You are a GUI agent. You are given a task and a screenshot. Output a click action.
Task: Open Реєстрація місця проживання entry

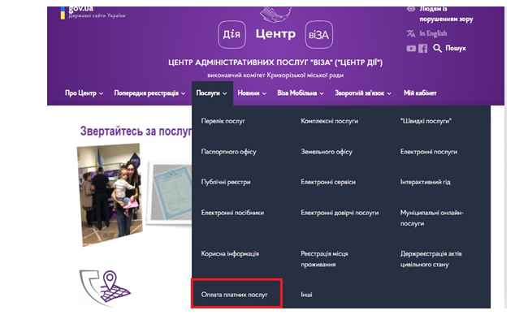[324, 259]
